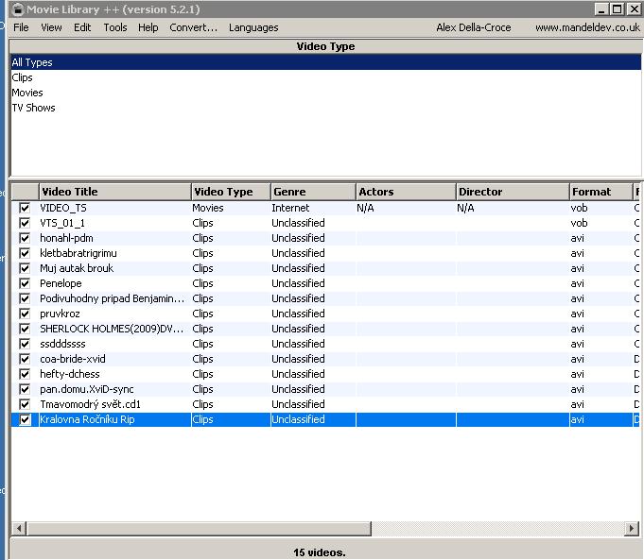Select Clips in the Video Type list
Viewport: 644px width, 560px height.
23,77
